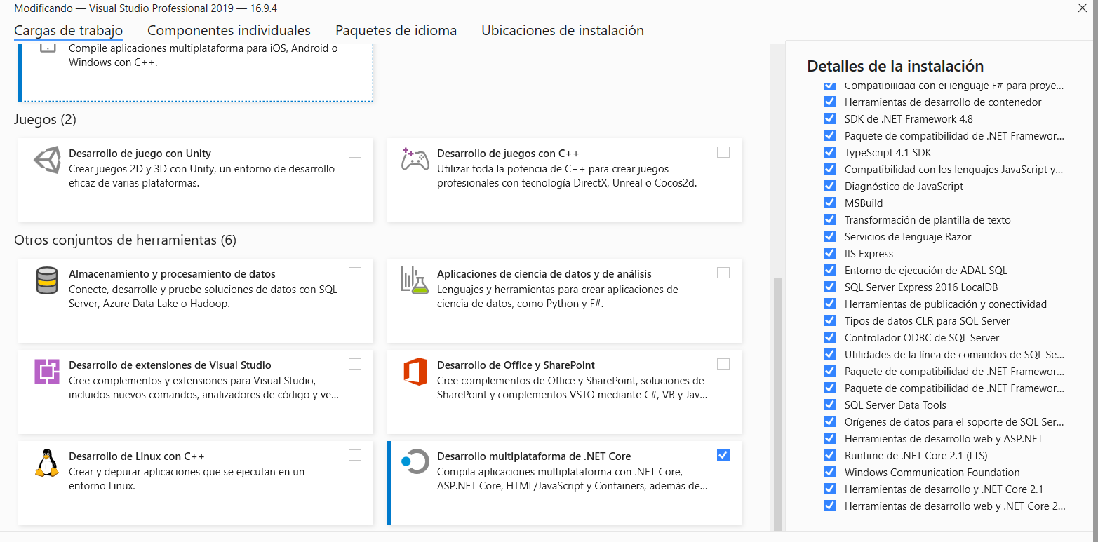Check Desarrollo de juegos con C++ workload
Image resolution: width=1098 pixels, height=542 pixels.
coord(723,152)
